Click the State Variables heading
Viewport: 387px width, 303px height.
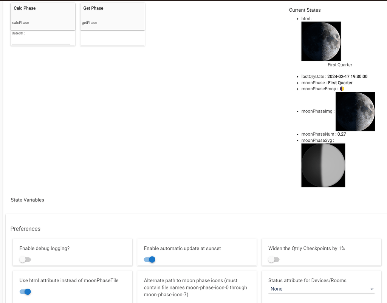tap(27, 200)
